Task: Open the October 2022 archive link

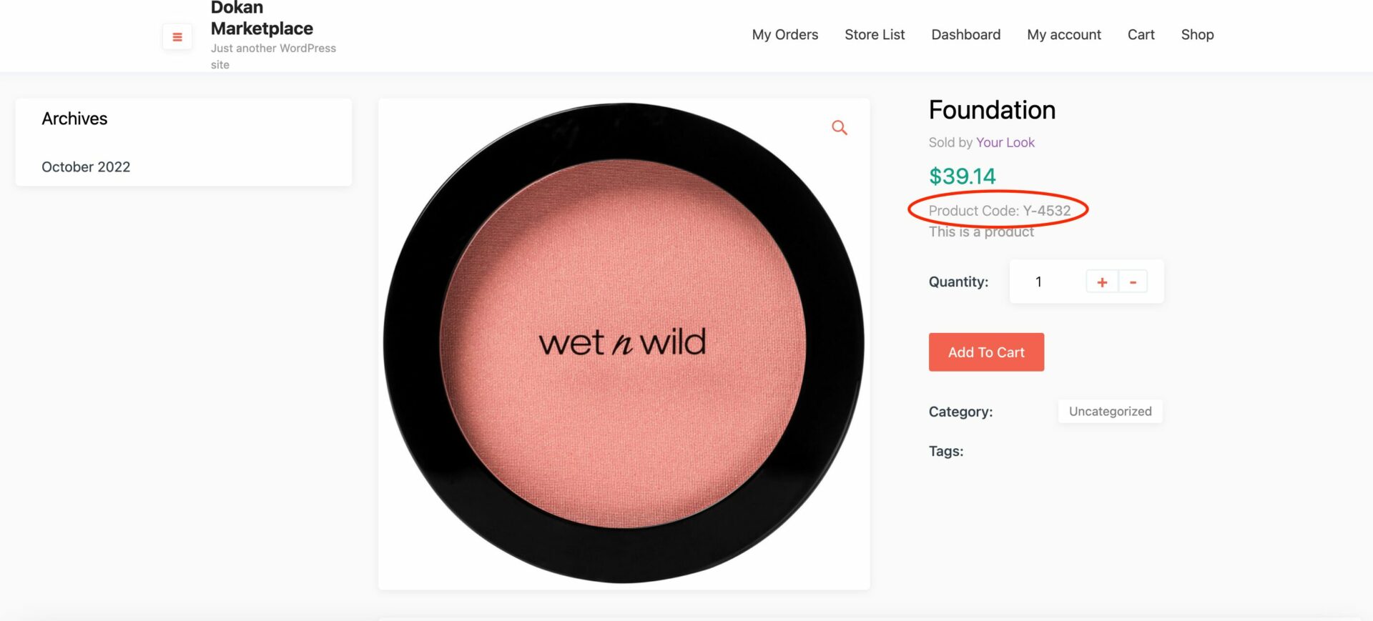Action: coord(86,167)
